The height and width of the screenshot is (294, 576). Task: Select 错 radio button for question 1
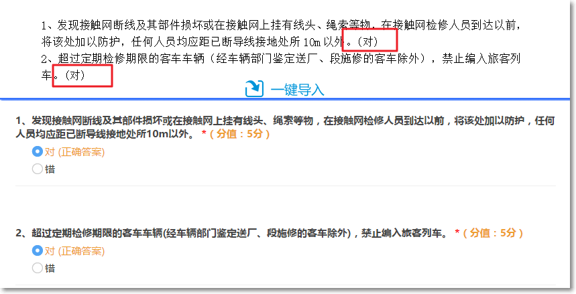pos(38,169)
